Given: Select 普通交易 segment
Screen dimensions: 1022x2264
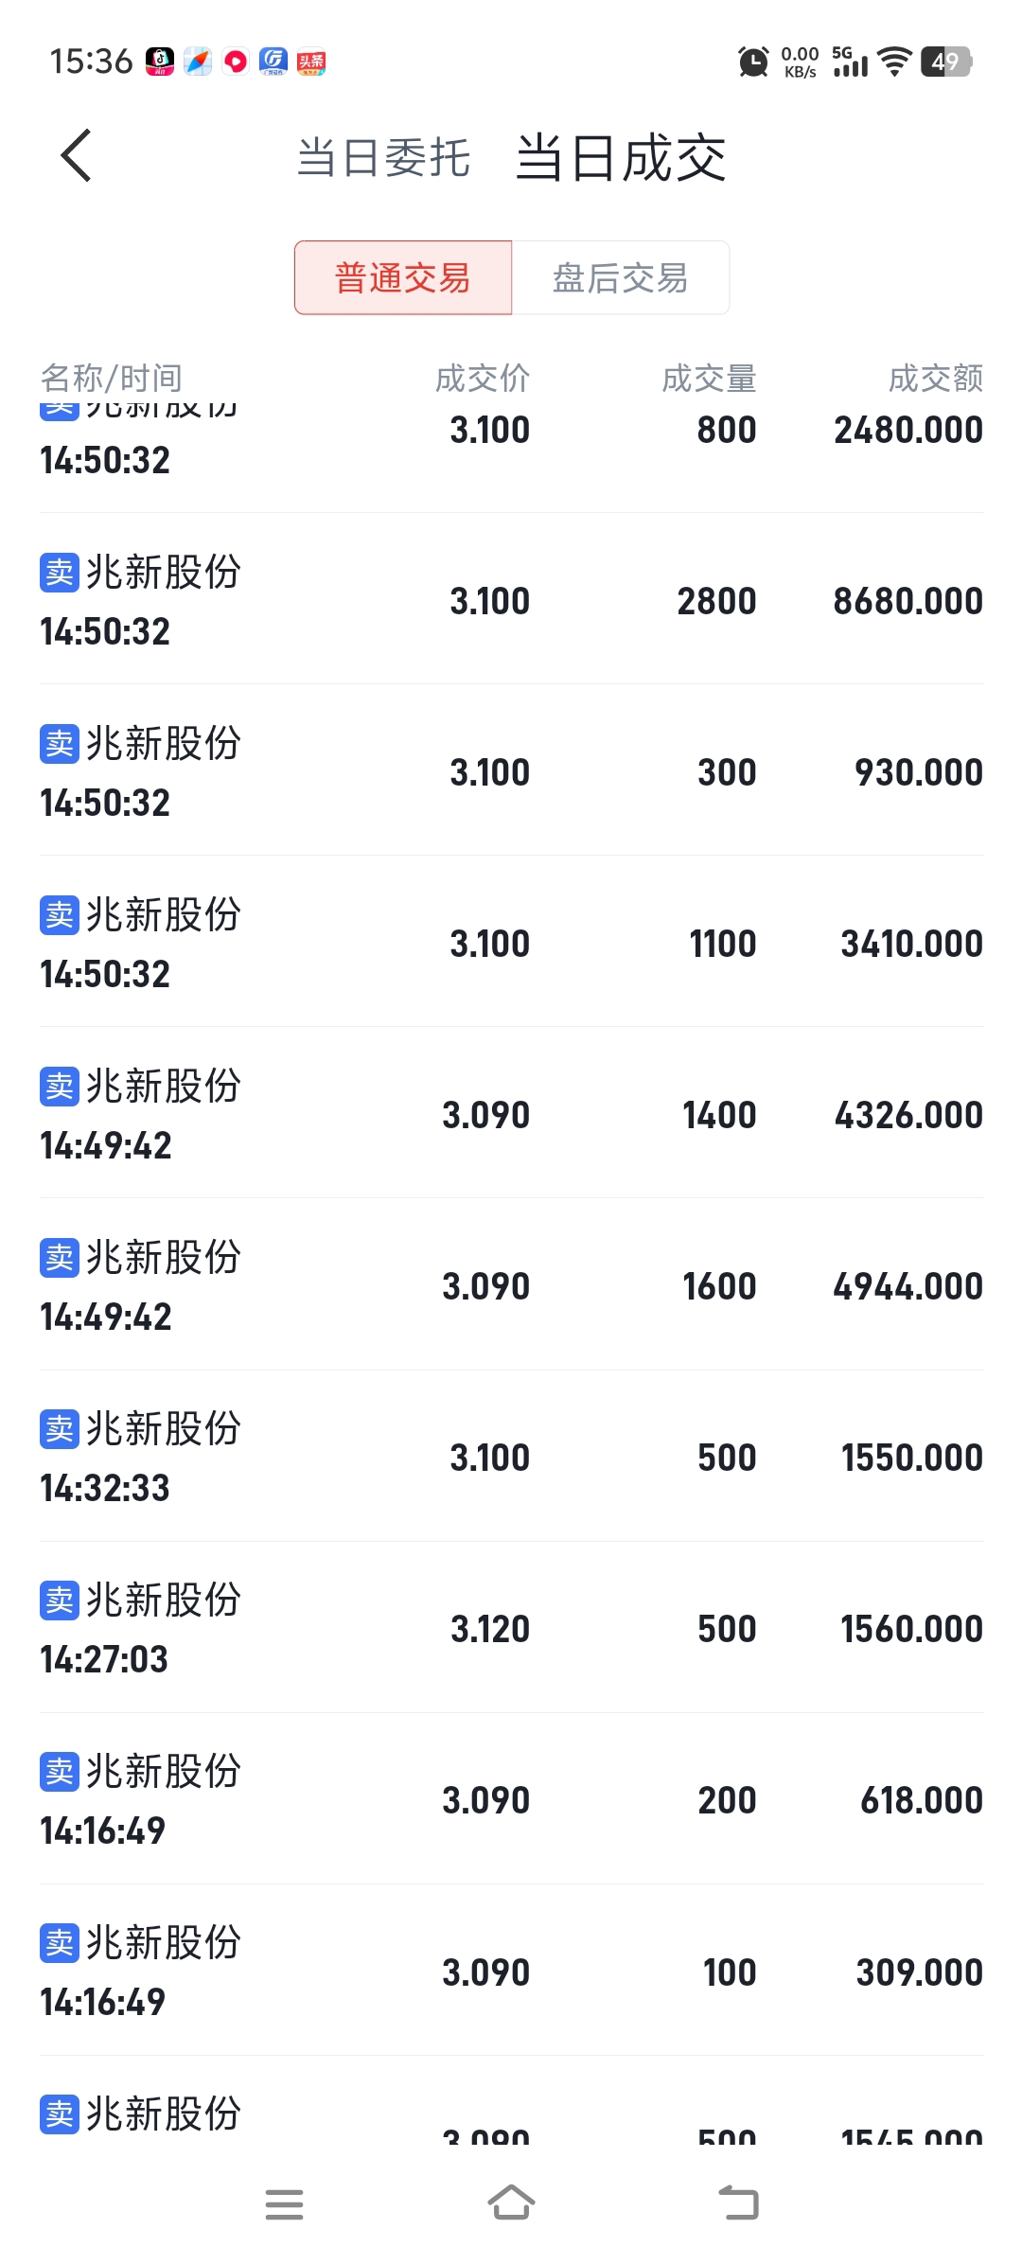Looking at the screenshot, I should 403,278.
